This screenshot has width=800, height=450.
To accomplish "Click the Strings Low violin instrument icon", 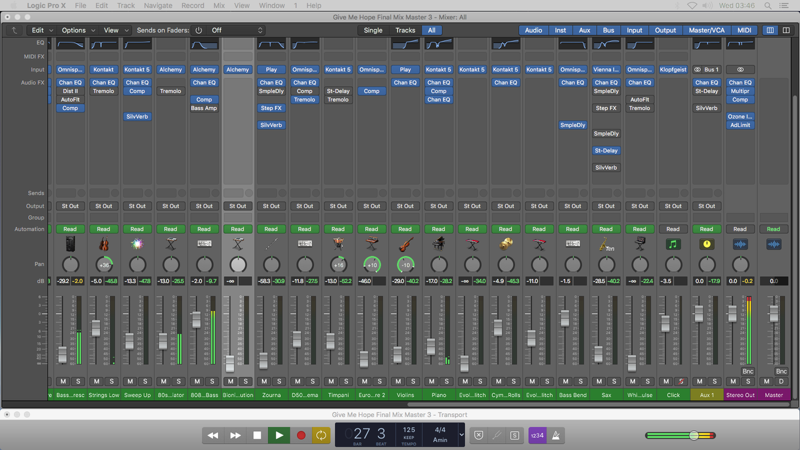I will [104, 244].
